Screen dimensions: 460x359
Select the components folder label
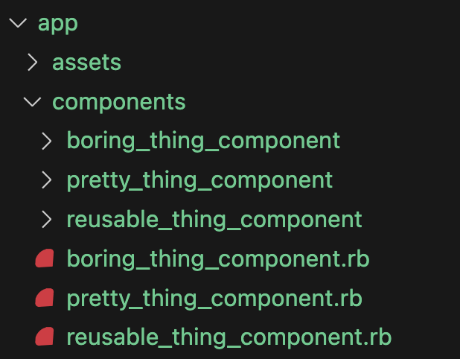(x=119, y=103)
